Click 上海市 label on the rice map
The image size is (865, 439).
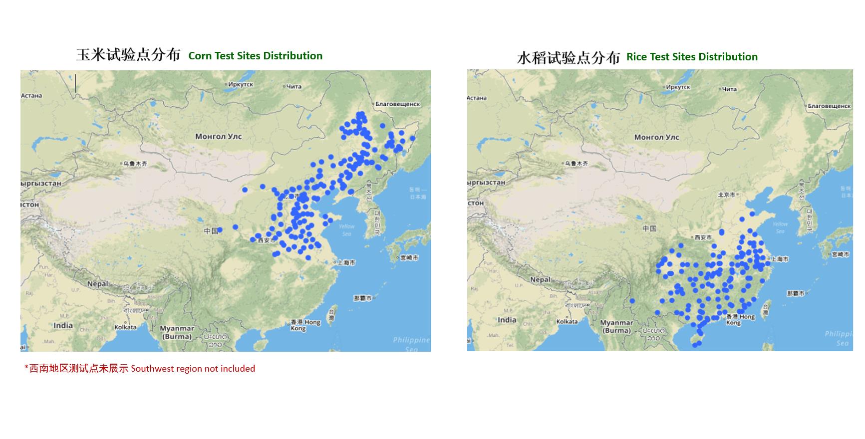tap(779, 259)
